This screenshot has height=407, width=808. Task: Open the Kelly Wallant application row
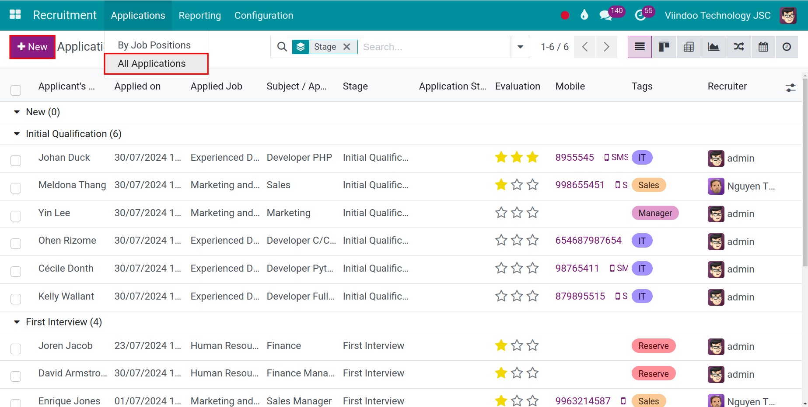click(401, 297)
